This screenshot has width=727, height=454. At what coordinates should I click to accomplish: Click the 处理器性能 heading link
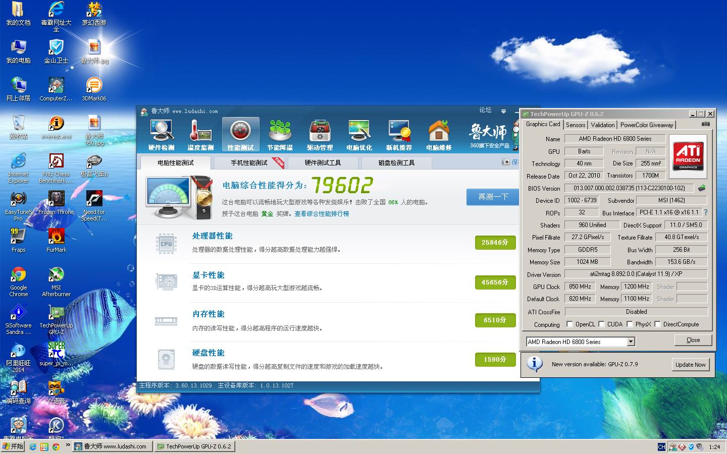coord(212,236)
